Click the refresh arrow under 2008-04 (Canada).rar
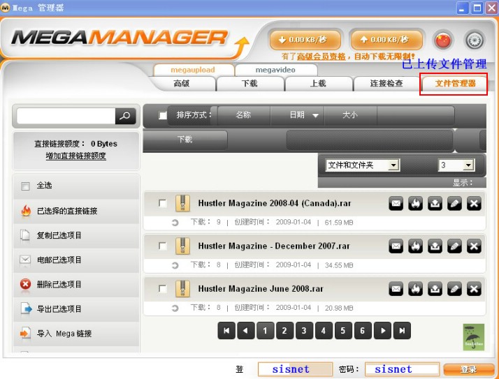The image size is (499, 379). 175,223
